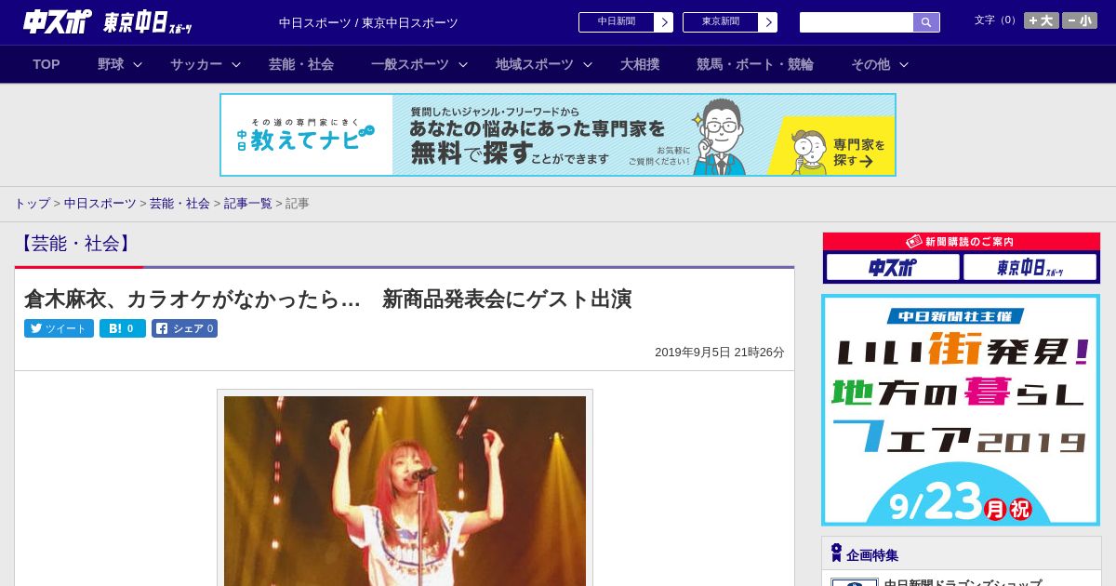Click 新聞購読のご案内 header banner
The width and height of the screenshot is (1116, 586).
pos(962,241)
